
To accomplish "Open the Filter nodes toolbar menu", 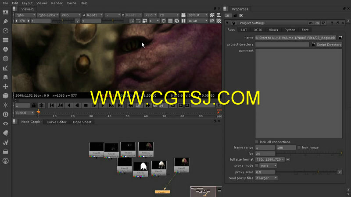I will (x=5, y=59).
